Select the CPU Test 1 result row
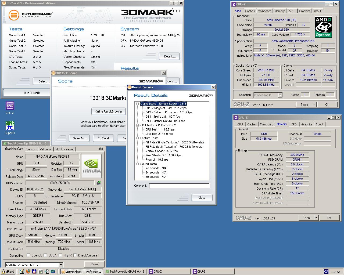 [x=160, y=129]
